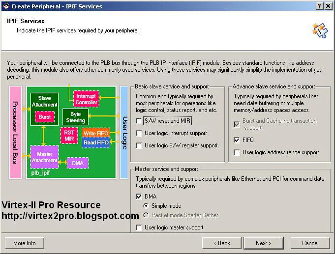Enable User logic S/W register support
Image resolution: width=335 pixels, height=254 pixels.
pyautogui.click(x=139, y=145)
